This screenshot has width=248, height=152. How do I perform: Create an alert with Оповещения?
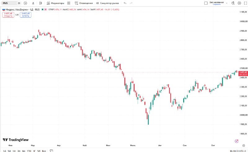click(84, 3)
